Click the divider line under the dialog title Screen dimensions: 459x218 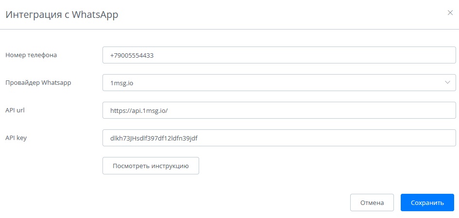[229, 30]
